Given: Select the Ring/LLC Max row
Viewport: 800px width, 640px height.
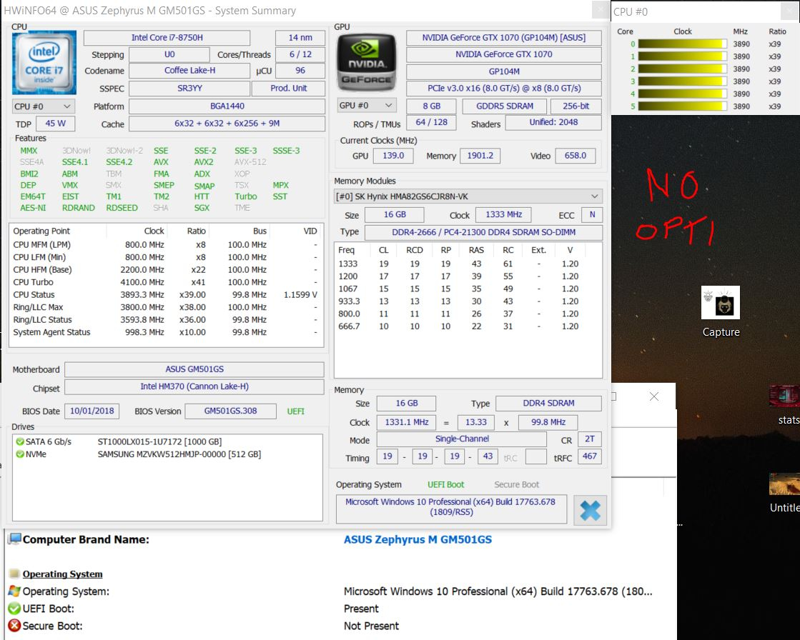Looking at the screenshot, I should point(167,307).
